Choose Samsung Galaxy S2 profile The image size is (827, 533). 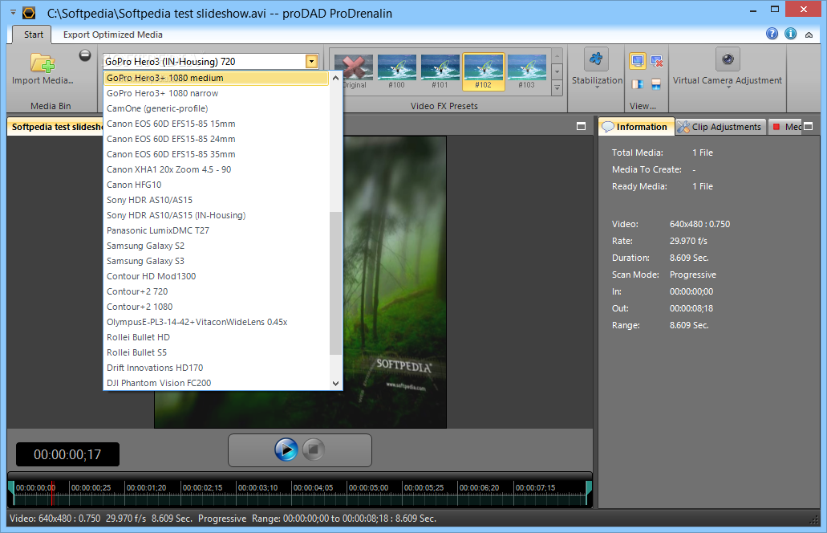click(216, 246)
